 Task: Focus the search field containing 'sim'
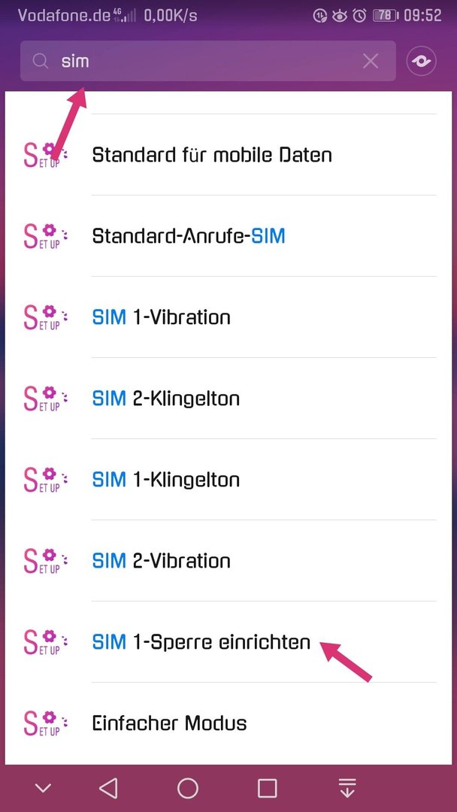208,61
